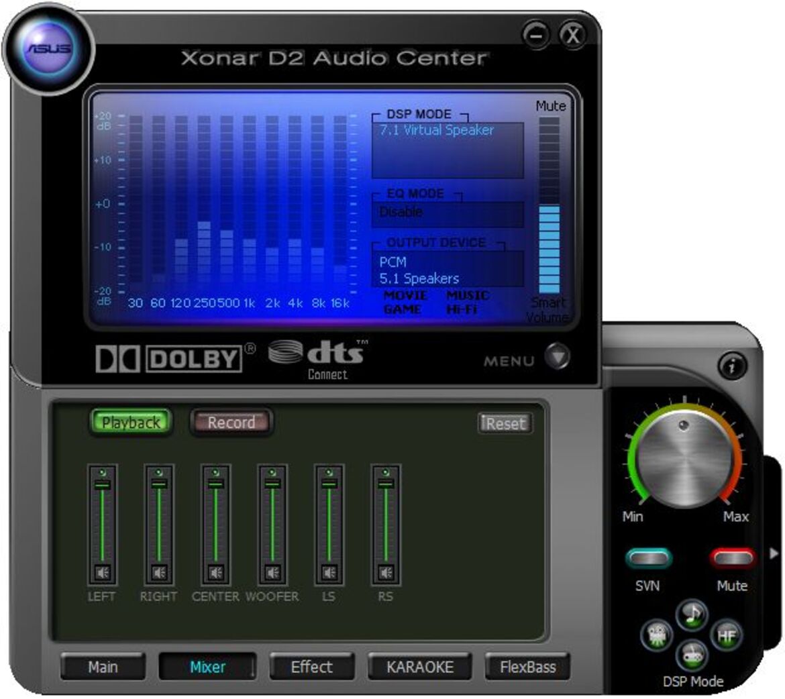Click the RIGHT channel volume slider
Viewport: 785px width, 699px height.
[159, 521]
